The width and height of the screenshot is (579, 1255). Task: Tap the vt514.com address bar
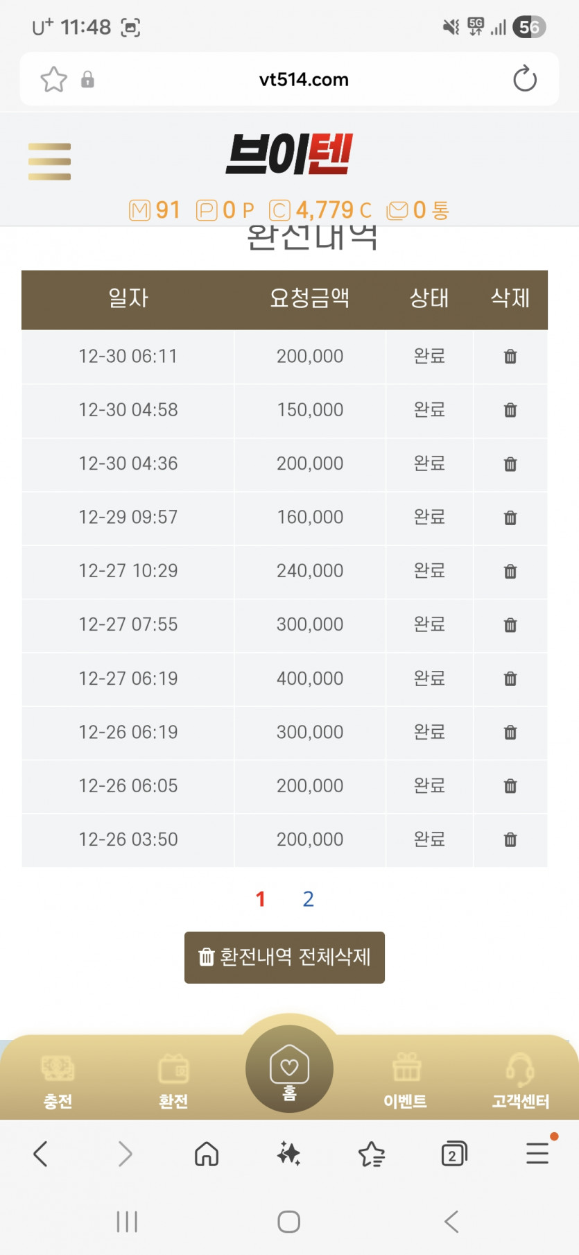click(x=303, y=79)
